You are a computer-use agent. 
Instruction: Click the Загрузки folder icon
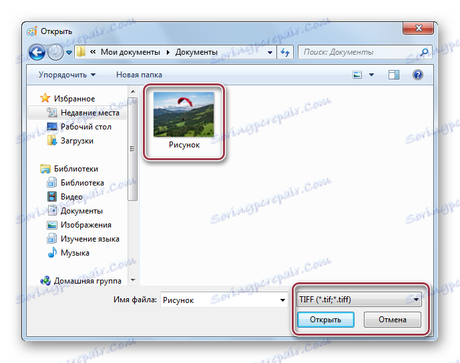point(52,140)
